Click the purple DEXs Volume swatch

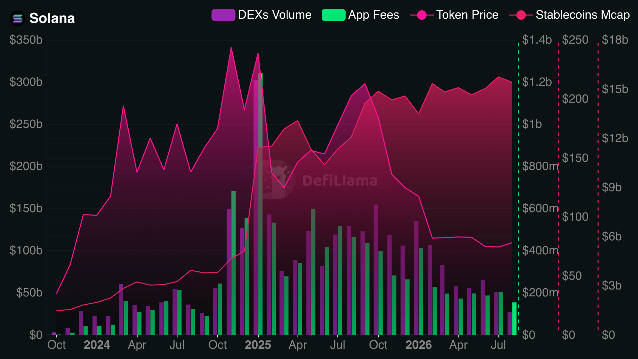(x=223, y=15)
